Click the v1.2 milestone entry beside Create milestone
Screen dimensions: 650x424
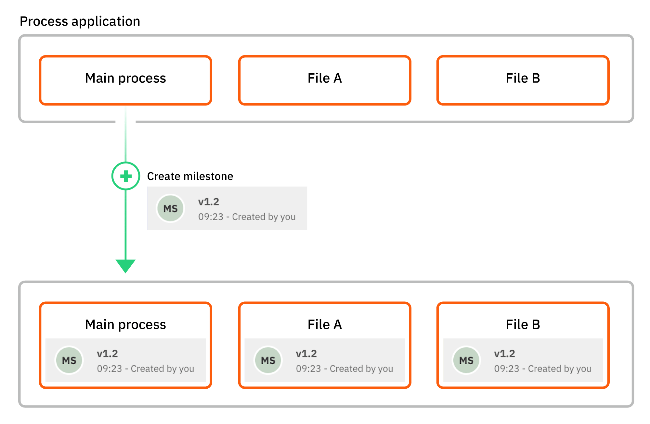point(227,208)
